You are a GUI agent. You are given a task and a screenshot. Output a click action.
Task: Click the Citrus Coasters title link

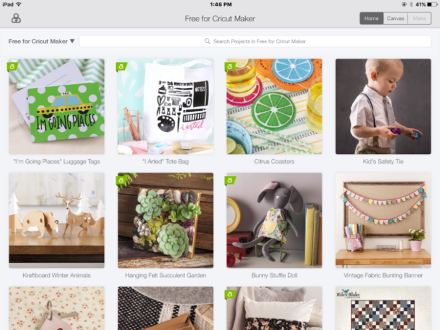pos(274,162)
